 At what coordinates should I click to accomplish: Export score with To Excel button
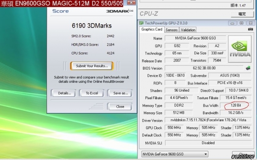click(92, 93)
